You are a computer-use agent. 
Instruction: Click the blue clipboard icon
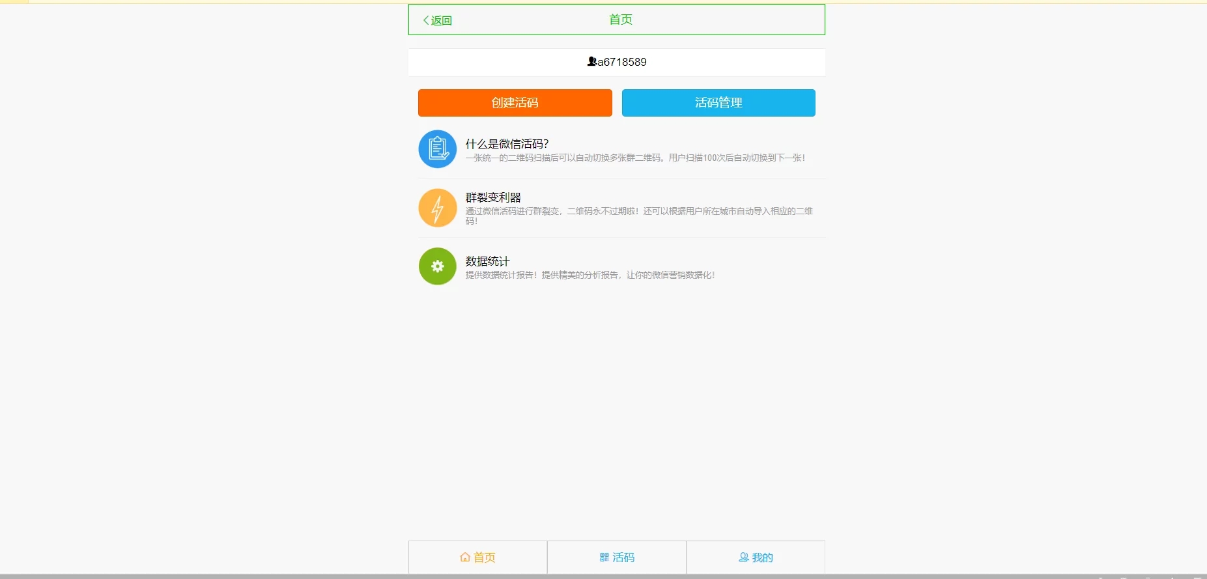tap(438, 149)
